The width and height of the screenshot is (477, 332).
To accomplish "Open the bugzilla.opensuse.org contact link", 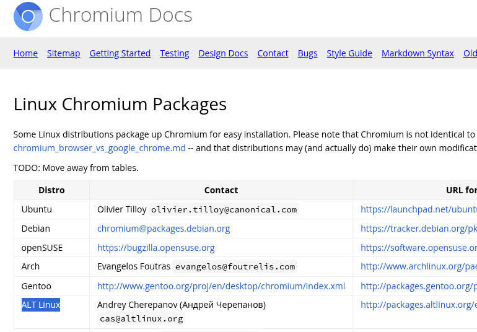I will [x=156, y=248].
